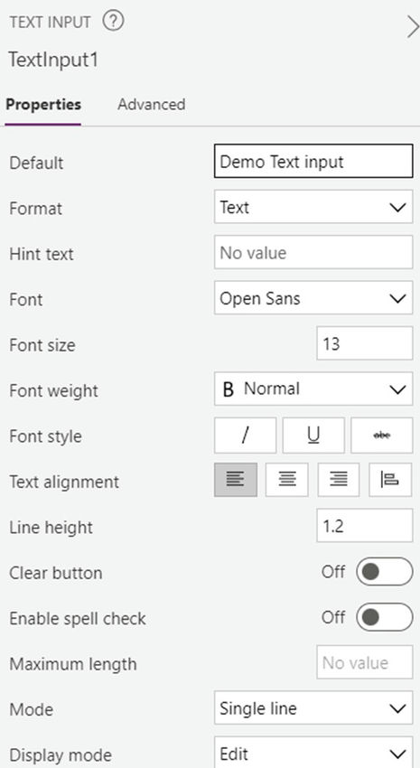Open the Font dropdown showing Open Sans
The width and height of the screenshot is (420, 768).
coord(313,298)
